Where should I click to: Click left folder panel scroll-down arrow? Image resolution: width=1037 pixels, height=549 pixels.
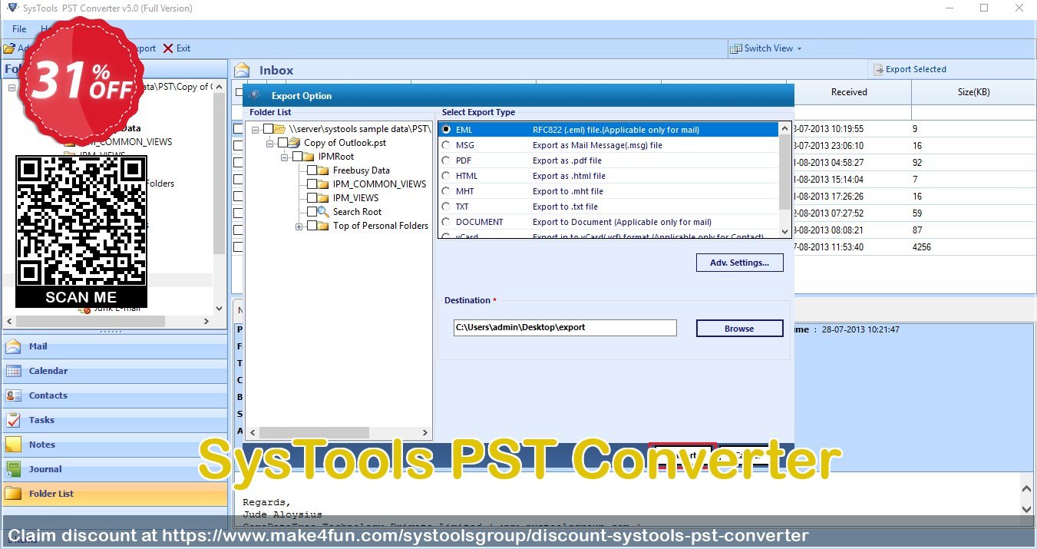(220, 309)
